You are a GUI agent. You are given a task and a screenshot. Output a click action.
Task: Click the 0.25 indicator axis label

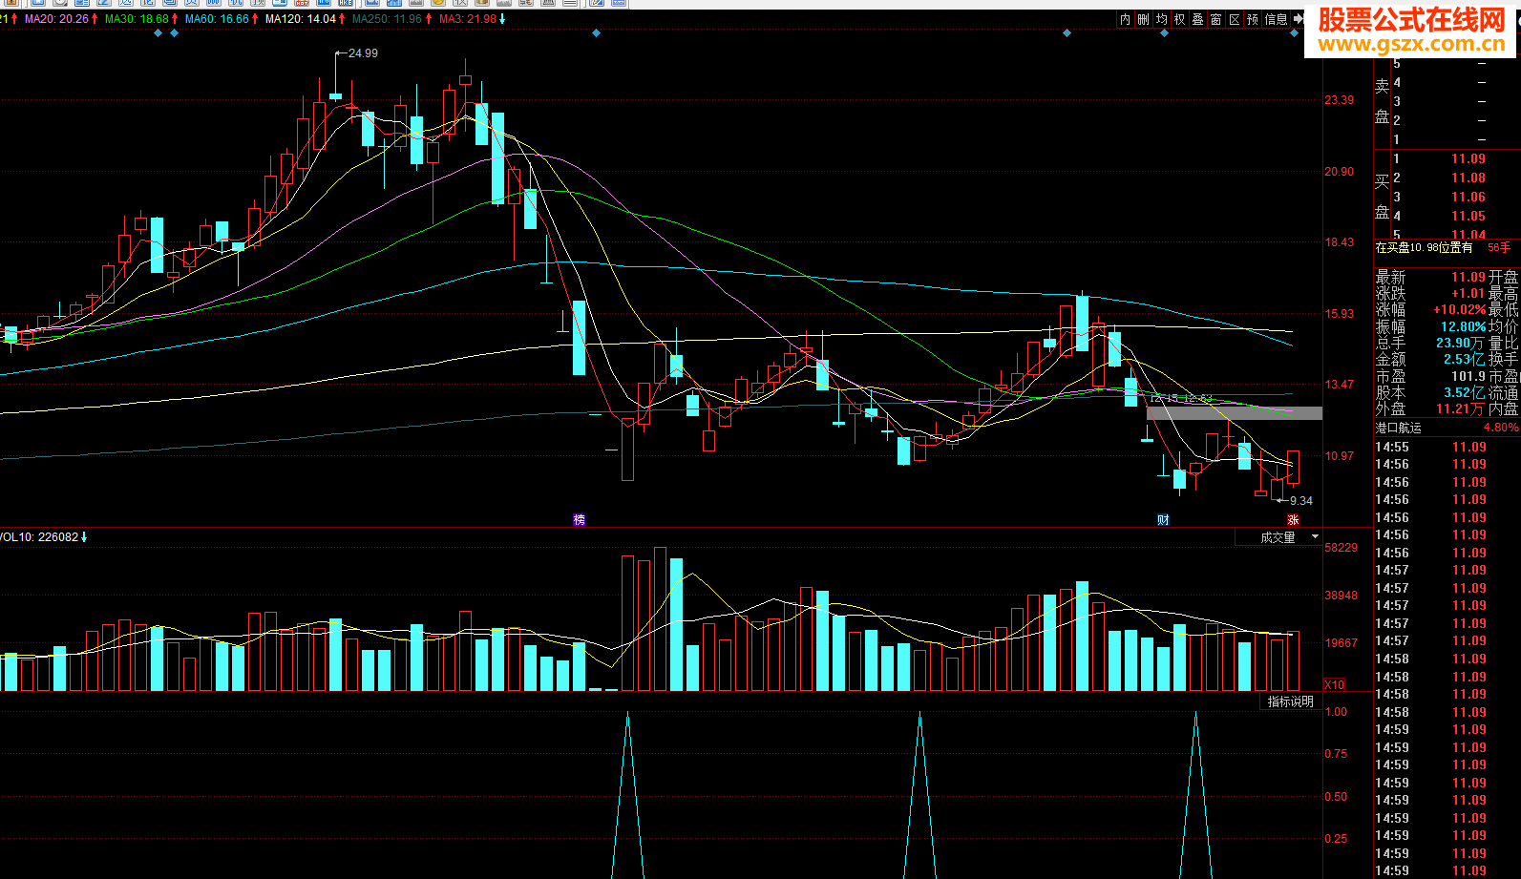point(1336,838)
